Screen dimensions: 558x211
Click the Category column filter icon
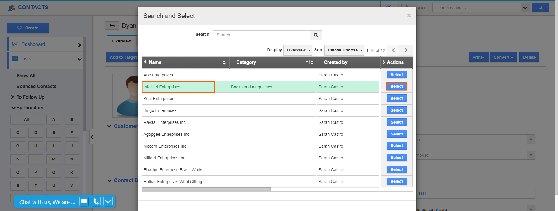[307, 62]
